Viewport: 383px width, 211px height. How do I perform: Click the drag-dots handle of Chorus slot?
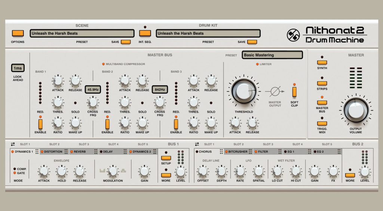click(221, 152)
